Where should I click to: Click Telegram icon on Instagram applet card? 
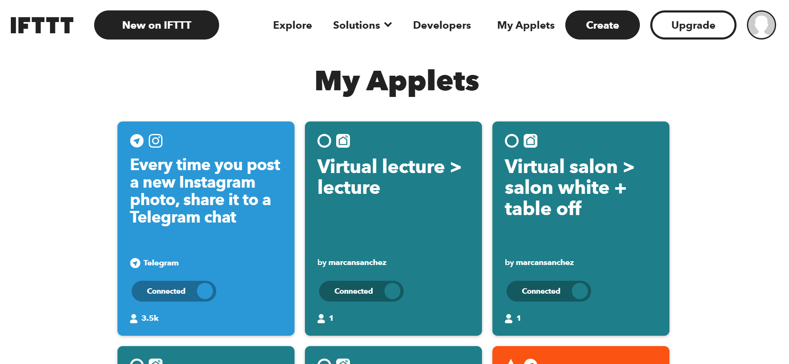(x=137, y=141)
